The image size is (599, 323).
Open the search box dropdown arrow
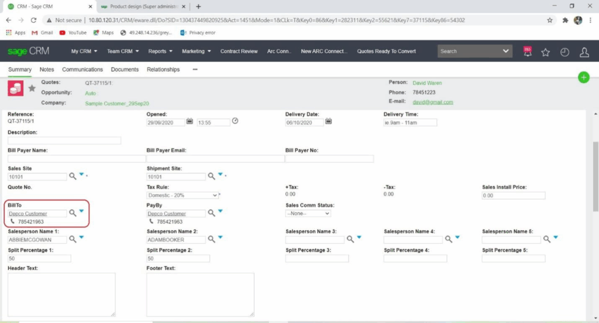[x=506, y=51]
